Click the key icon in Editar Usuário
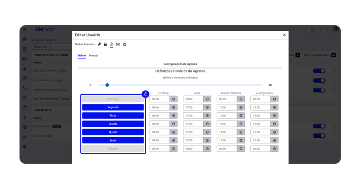This screenshot has height=189, width=361. click(x=99, y=44)
